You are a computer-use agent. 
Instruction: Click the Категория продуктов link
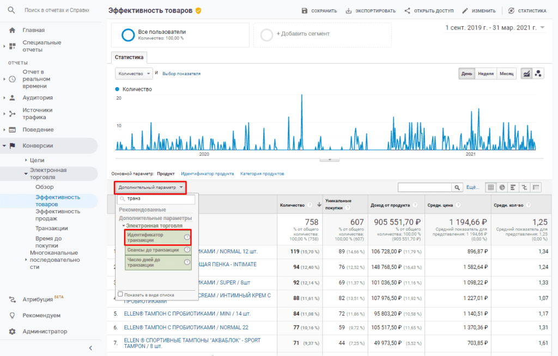tap(262, 174)
